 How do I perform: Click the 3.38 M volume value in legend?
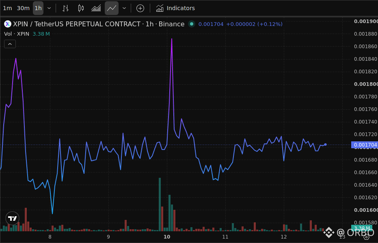41,34
